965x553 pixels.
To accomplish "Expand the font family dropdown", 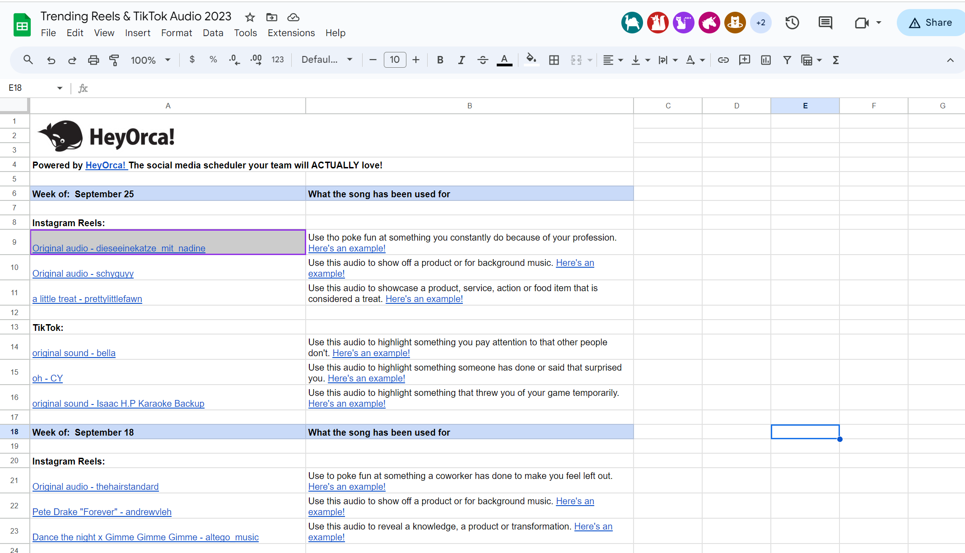I will click(x=327, y=60).
